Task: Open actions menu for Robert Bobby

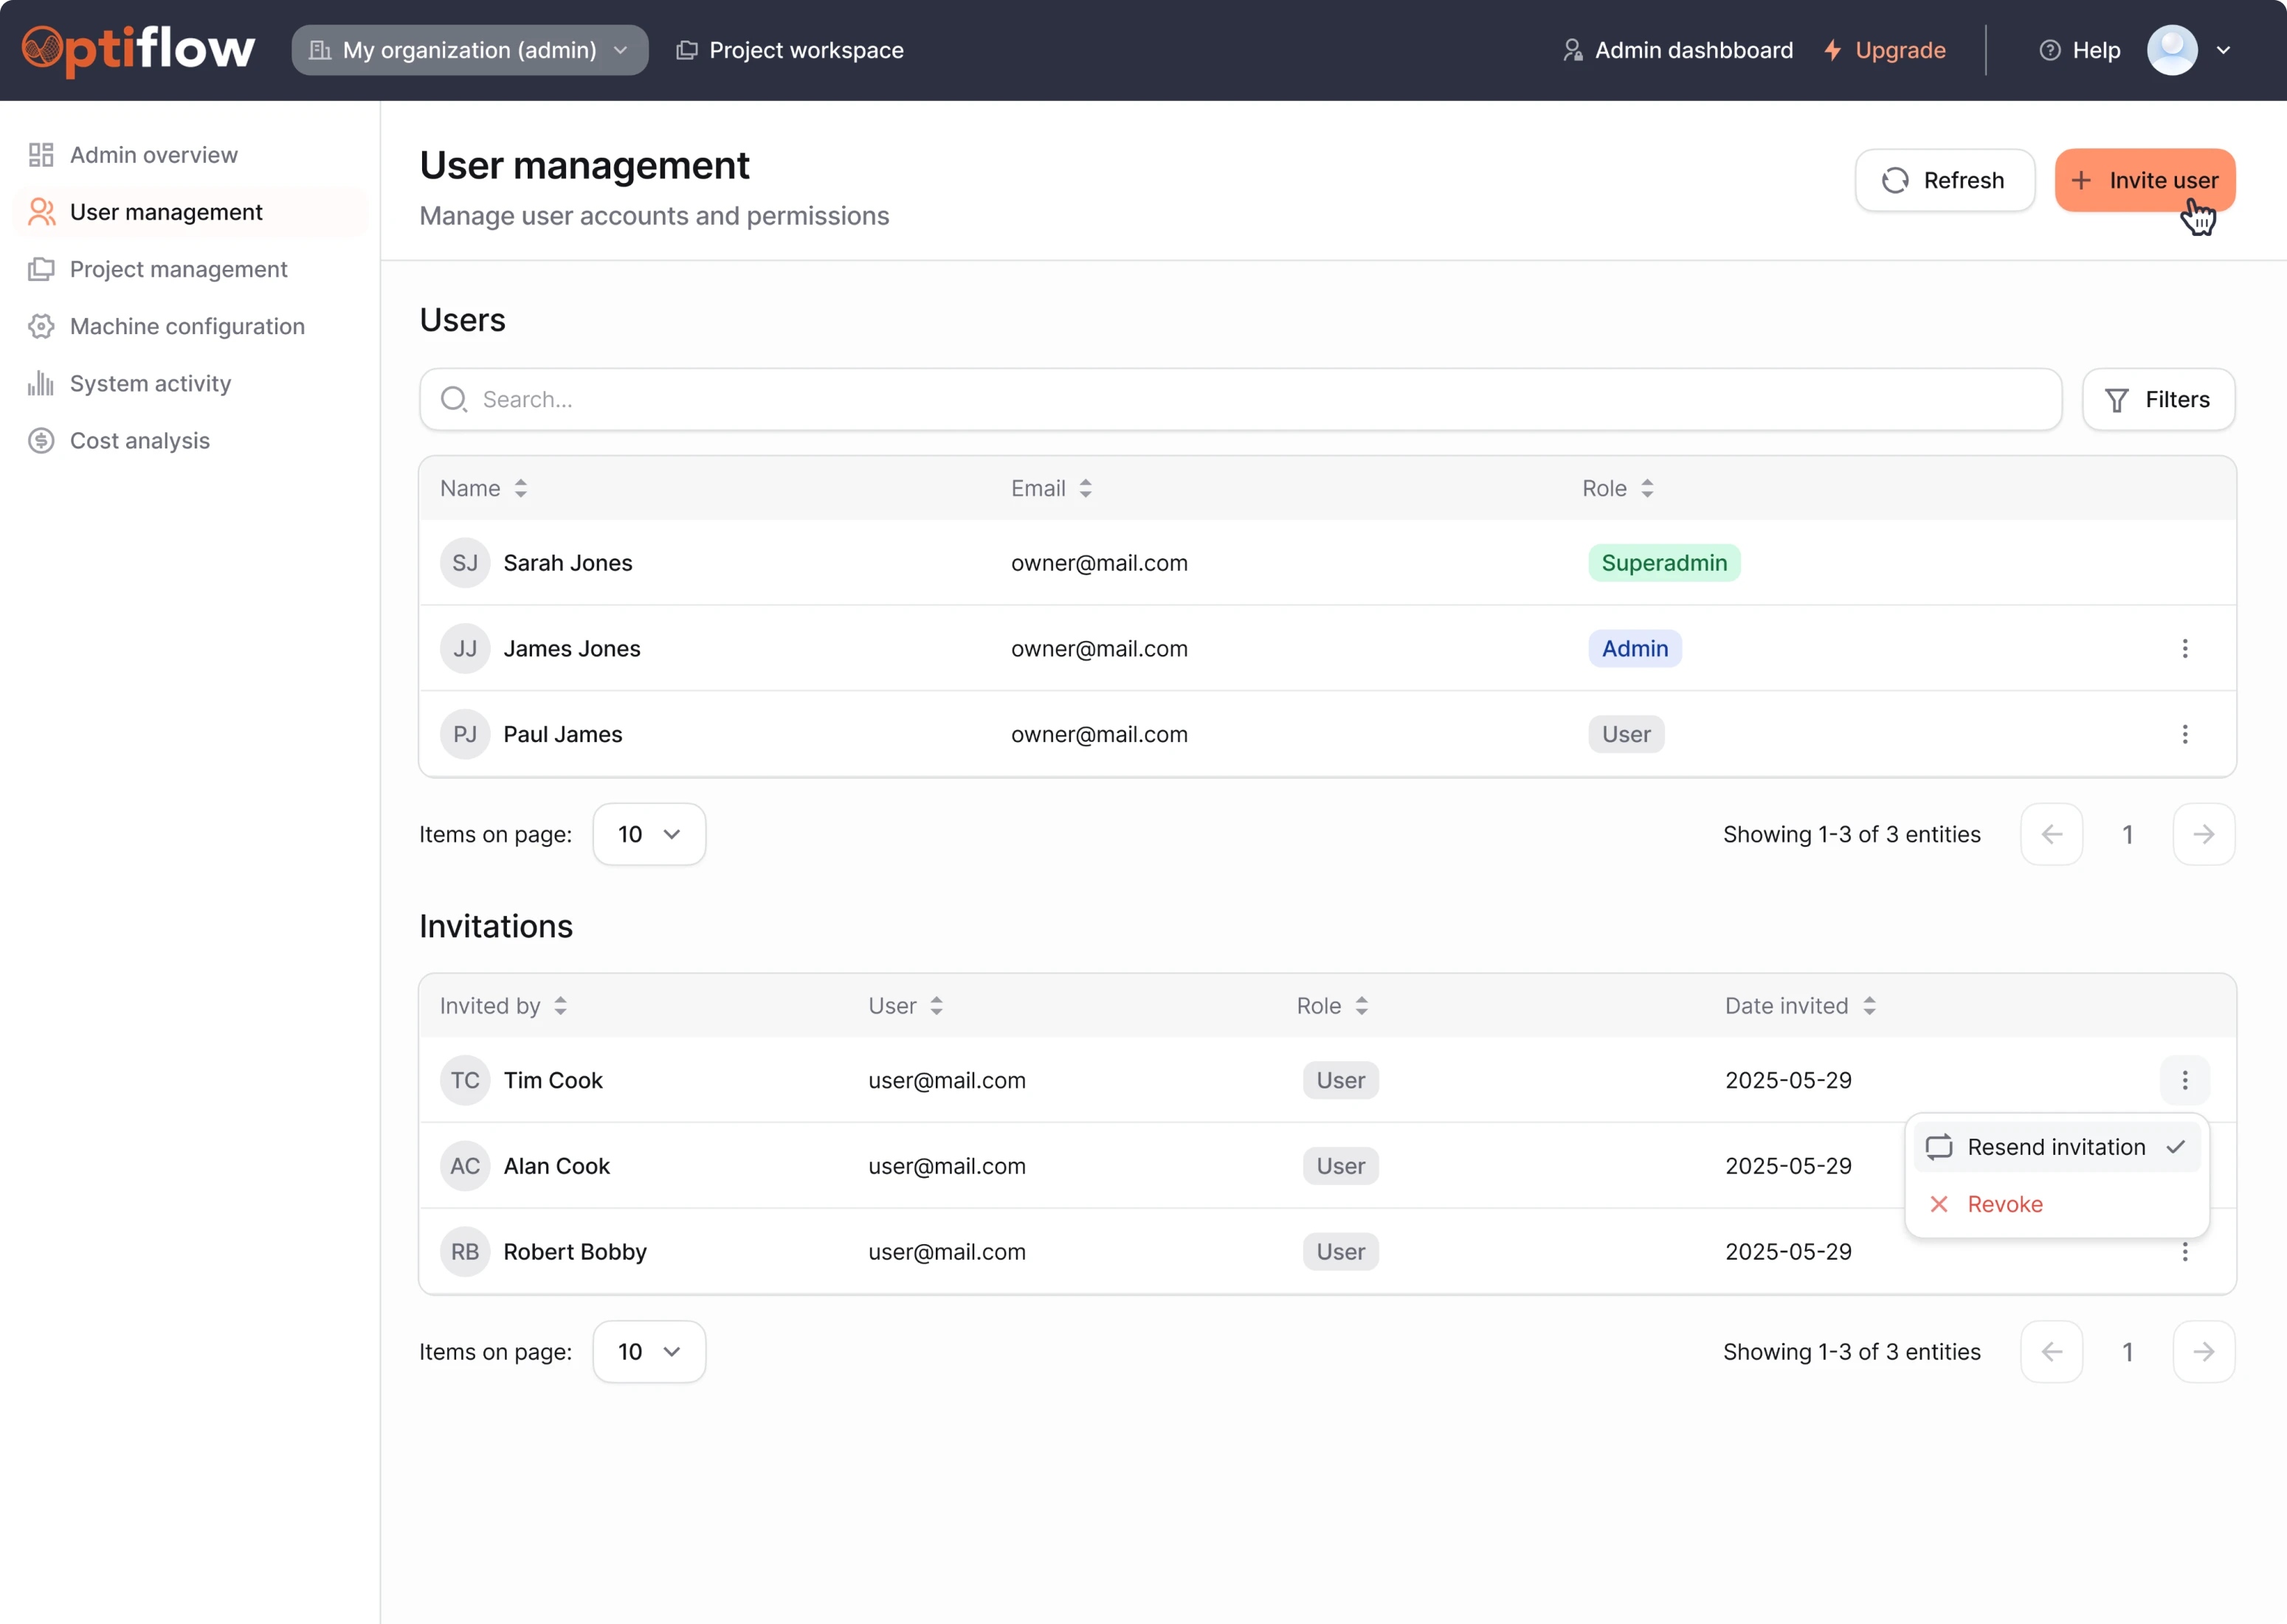Action: tap(2185, 1251)
